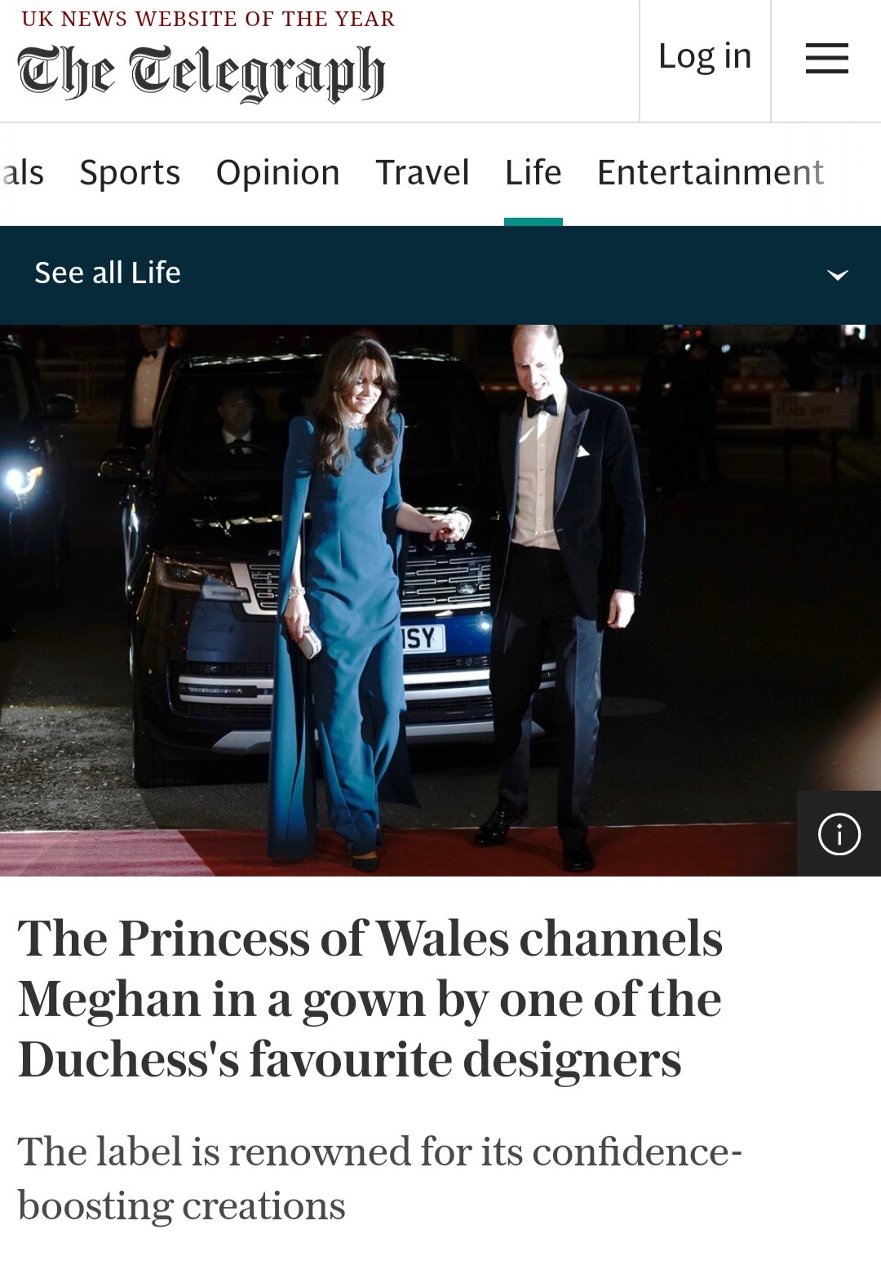Click the partially visible 'als' tab
Screen dimensions: 881x1283
(x=23, y=173)
